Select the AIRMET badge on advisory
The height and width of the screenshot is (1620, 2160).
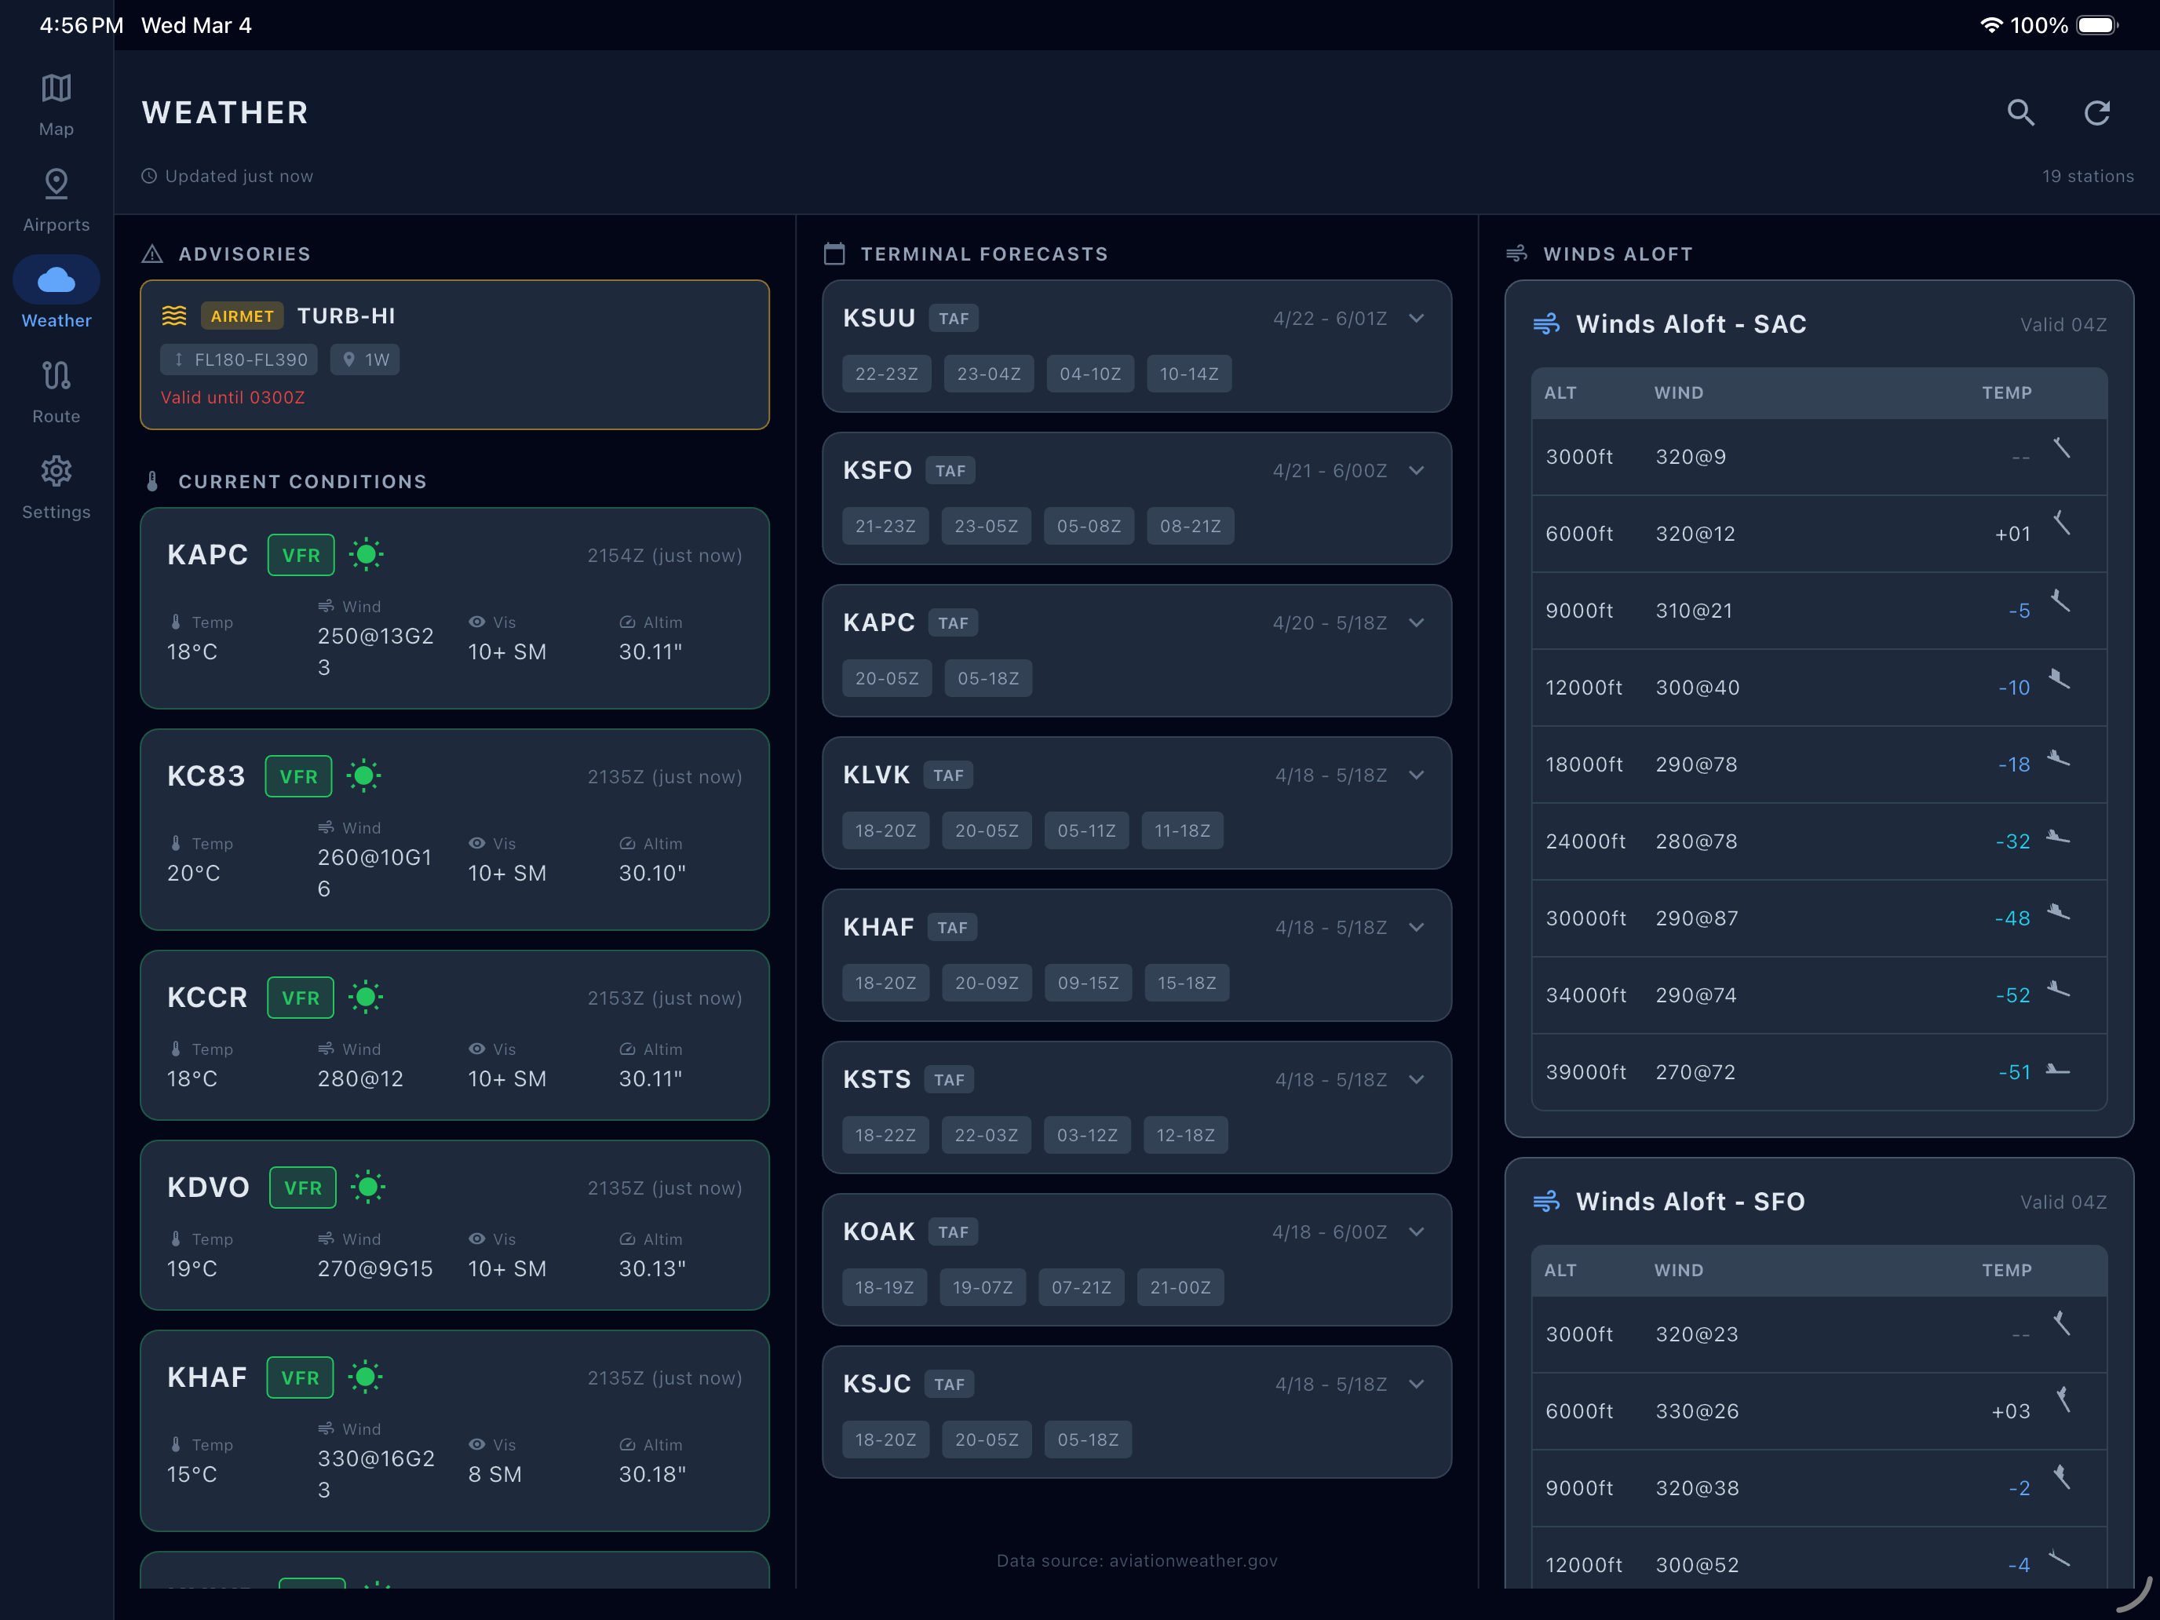(x=243, y=316)
